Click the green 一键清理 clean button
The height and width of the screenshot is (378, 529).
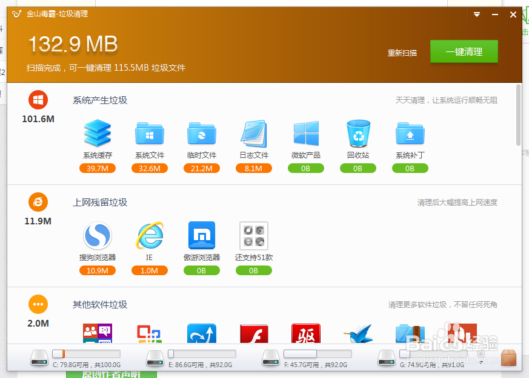464,51
